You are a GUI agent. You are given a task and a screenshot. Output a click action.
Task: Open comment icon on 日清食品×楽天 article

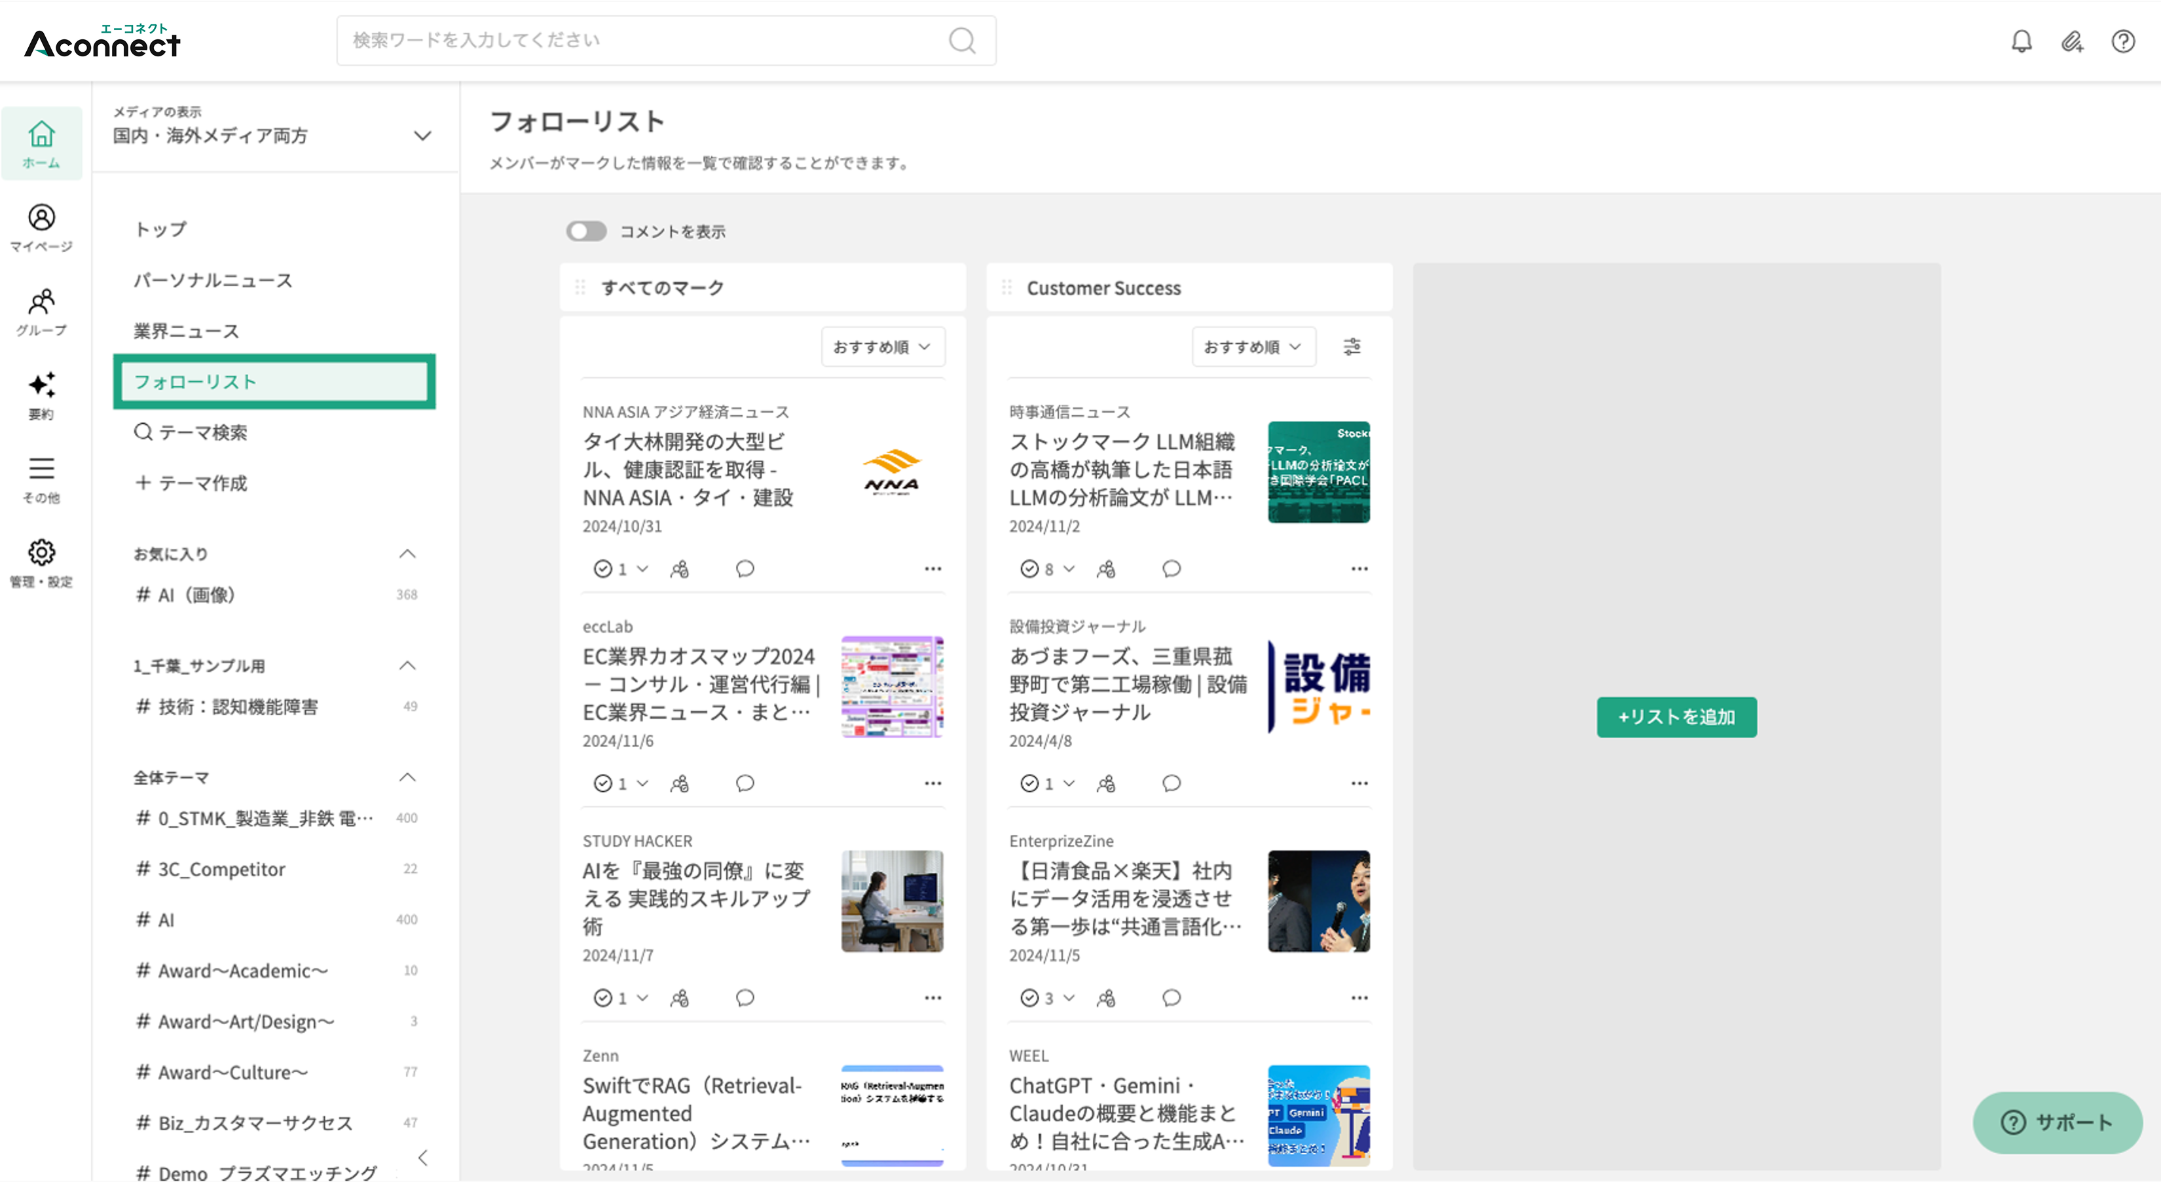[x=1172, y=998]
